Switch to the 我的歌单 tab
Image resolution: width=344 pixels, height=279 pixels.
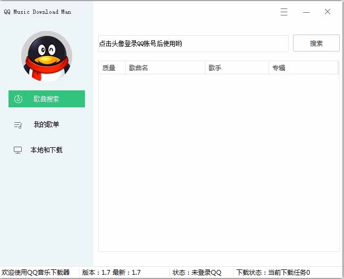[x=47, y=124]
